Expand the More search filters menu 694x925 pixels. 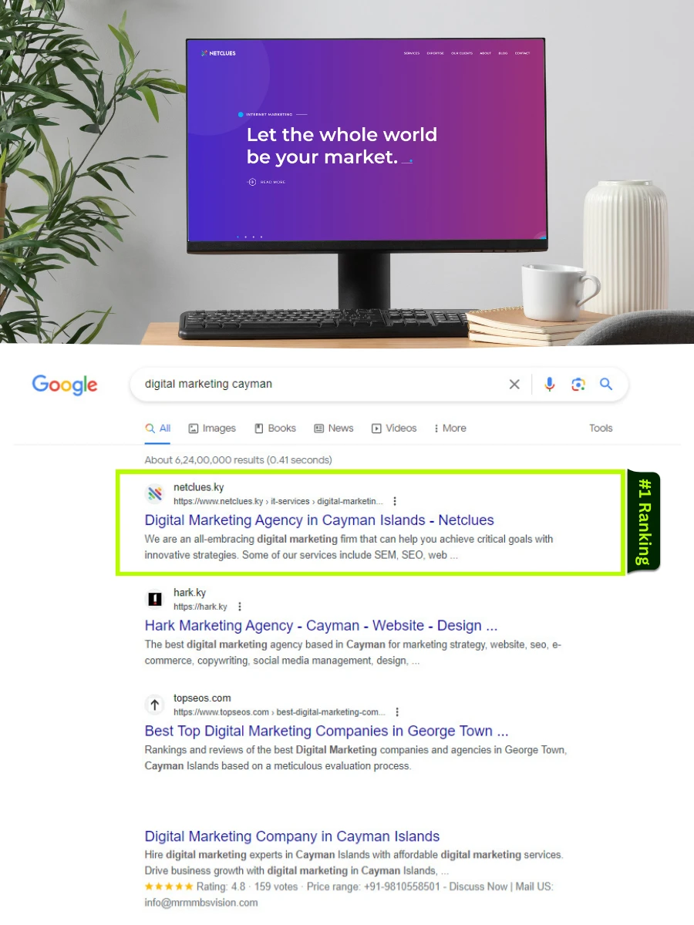click(x=450, y=429)
